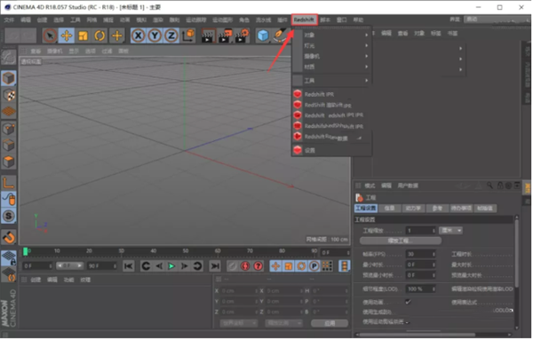Screen dimensions: 533x339
Task: Click the orange magnet icon in sidebar
Action: pos(9,237)
